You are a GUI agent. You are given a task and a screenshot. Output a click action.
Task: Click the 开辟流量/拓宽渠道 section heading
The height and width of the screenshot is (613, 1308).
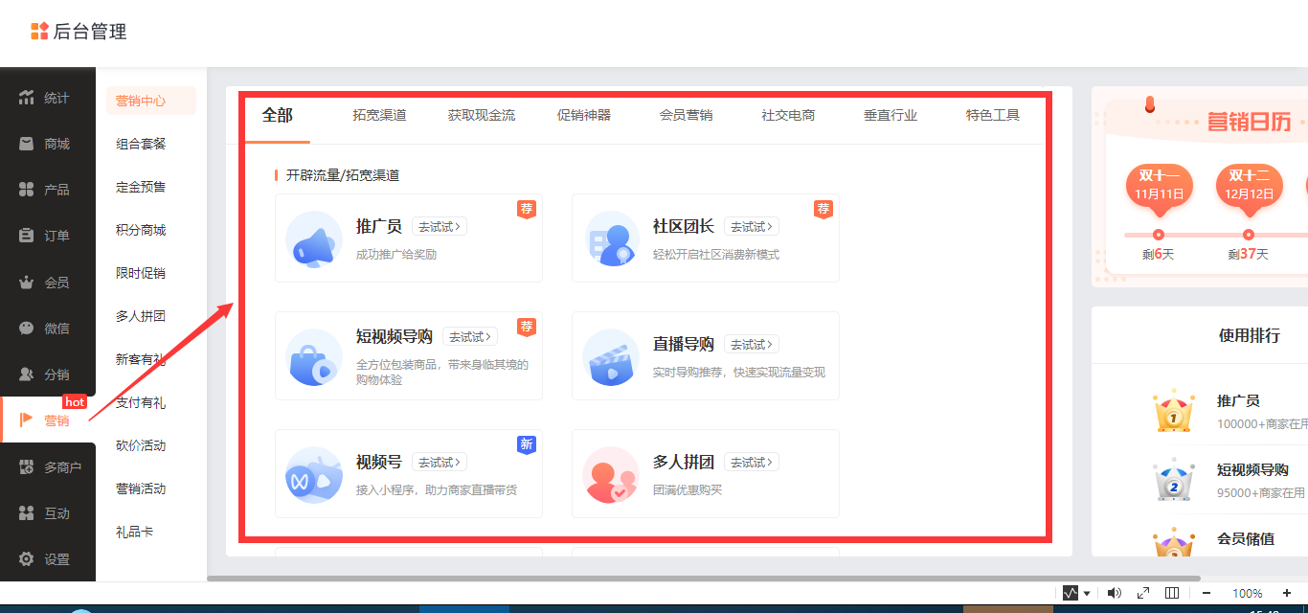click(x=343, y=175)
